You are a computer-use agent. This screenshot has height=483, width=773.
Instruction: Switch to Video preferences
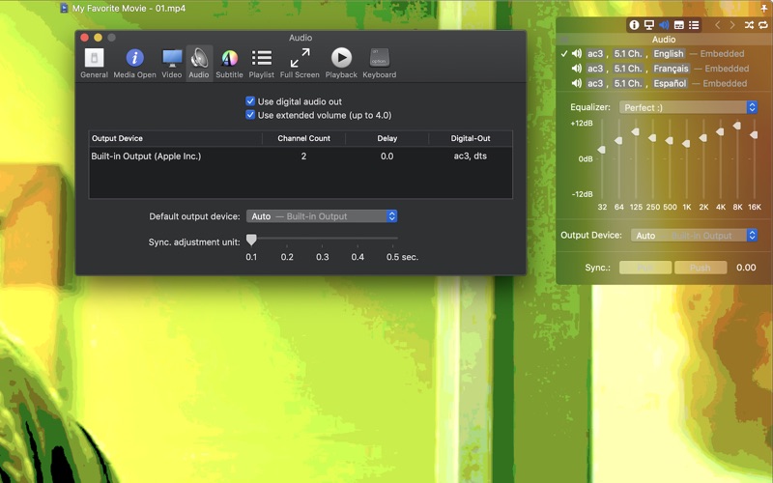[x=171, y=62]
